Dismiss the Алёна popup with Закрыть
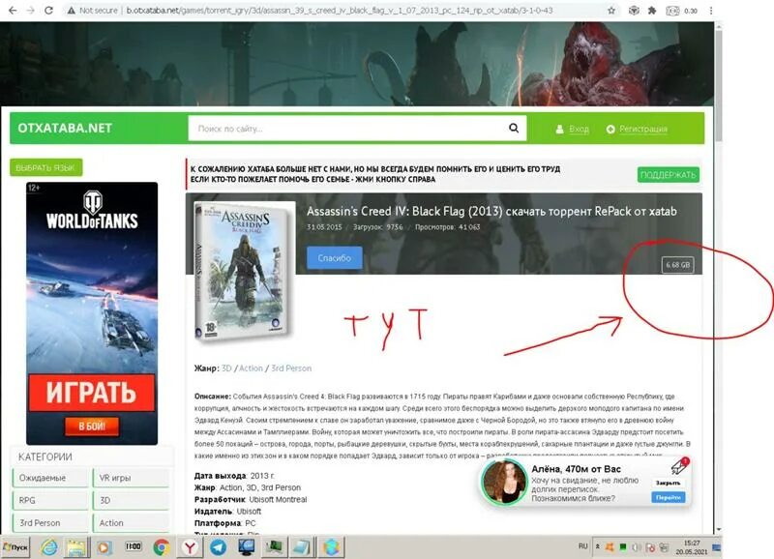774x559 pixels. point(668,483)
